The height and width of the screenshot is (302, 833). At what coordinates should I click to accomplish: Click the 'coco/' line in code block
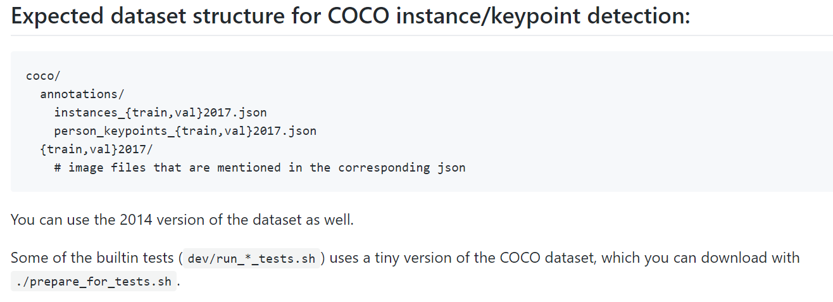pyautogui.click(x=43, y=76)
